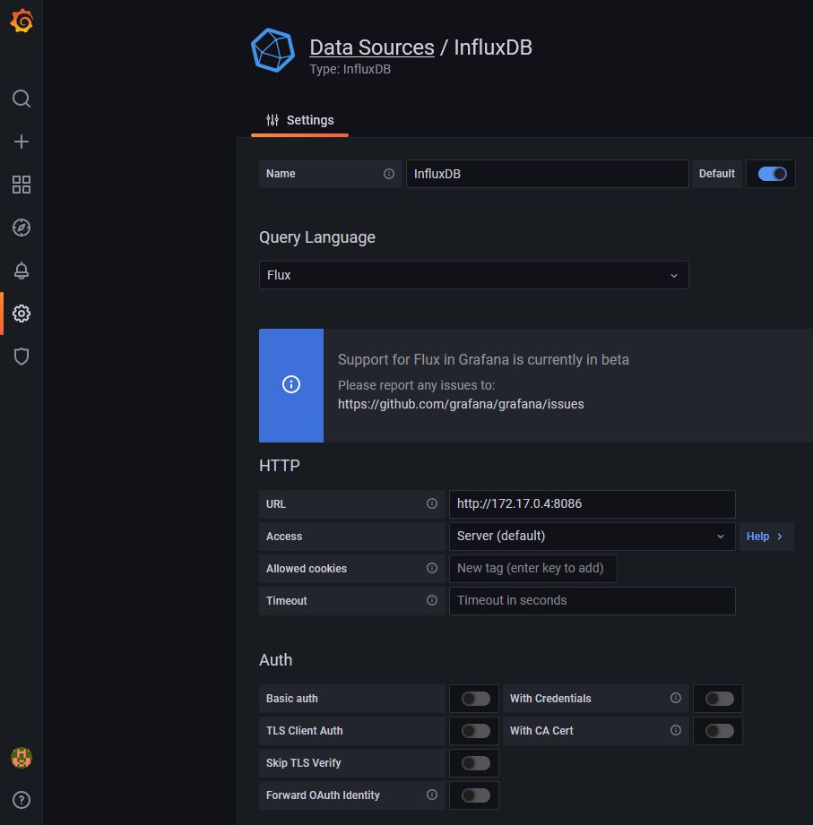Expand the Help panel next to Access
813x825 pixels.
[x=766, y=536]
